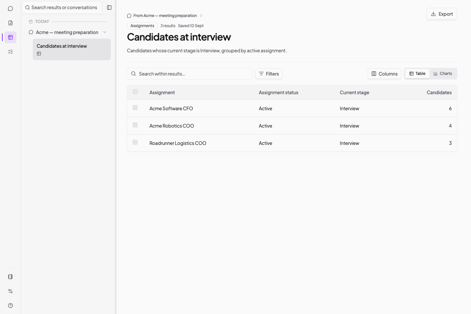Image resolution: width=471 pixels, height=314 pixels.
Task: Sort by Assignment status column header
Action: click(x=278, y=93)
